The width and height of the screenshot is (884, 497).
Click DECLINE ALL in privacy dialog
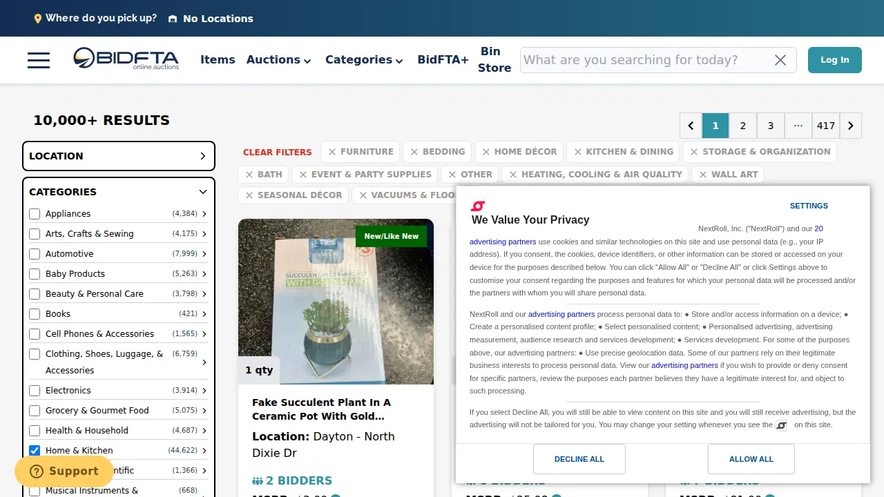pos(579,459)
